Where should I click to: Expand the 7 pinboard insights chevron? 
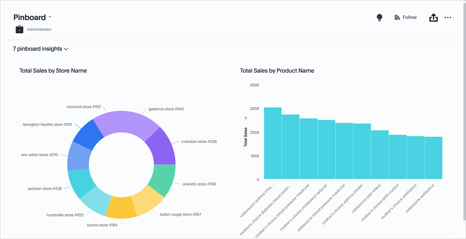(x=66, y=49)
